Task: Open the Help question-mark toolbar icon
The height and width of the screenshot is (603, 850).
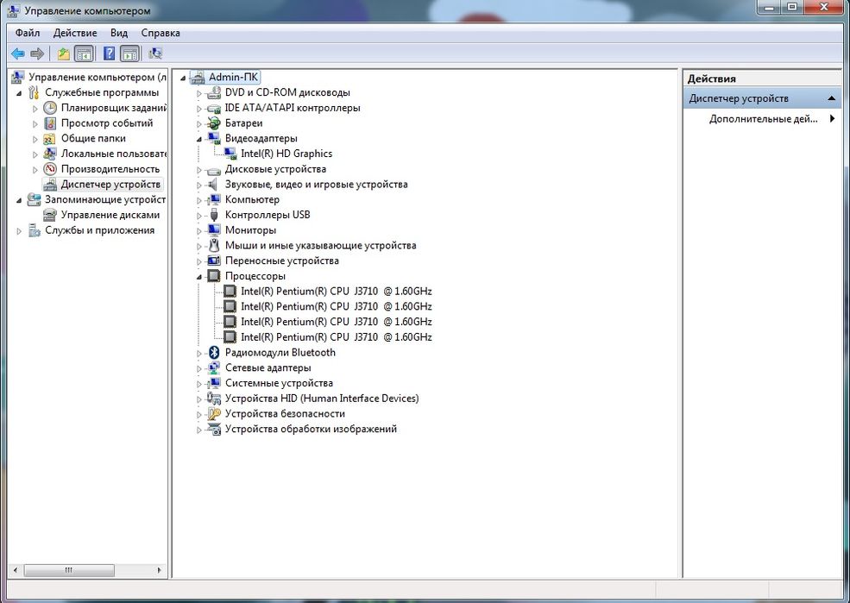Action: [109, 53]
